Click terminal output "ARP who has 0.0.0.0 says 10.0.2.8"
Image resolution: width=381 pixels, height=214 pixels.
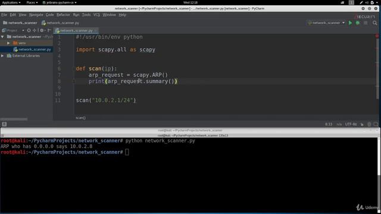46,146
